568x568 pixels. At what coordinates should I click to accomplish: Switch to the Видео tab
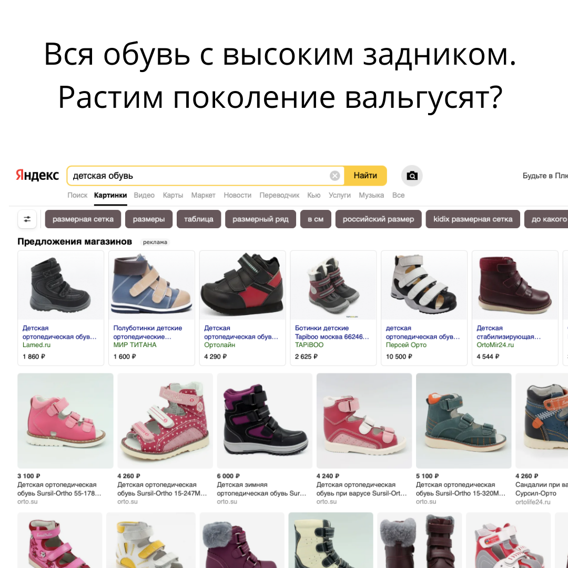point(144,195)
